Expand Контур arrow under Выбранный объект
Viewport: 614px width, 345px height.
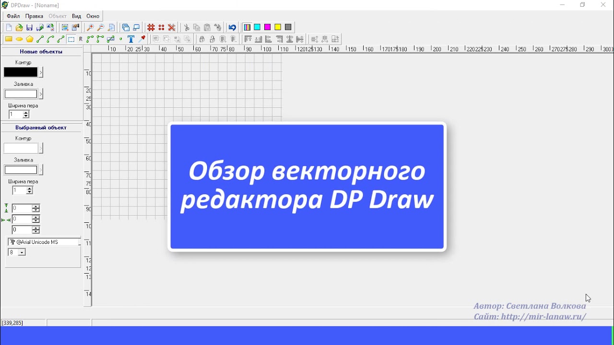[x=41, y=149]
